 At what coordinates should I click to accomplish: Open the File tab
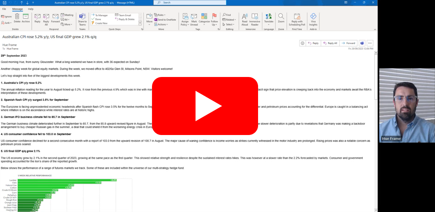point(4,9)
